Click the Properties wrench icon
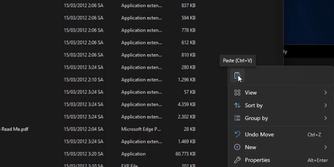Viewport: 334px width, 167px height. coord(237,160)
